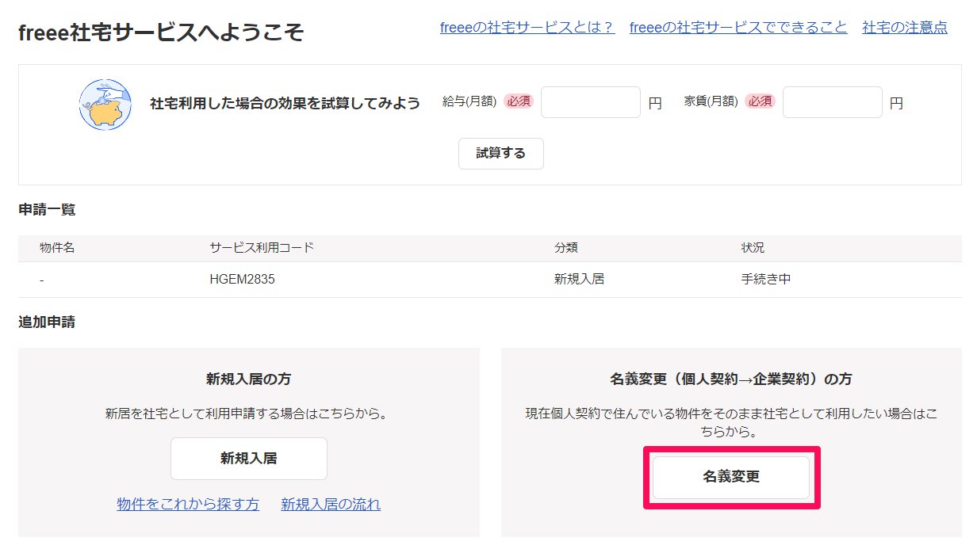Click 名義変更（個人契約→企業契約）の方 heading
This screenshot has width=977, height=549.
(x=731, y=379)
